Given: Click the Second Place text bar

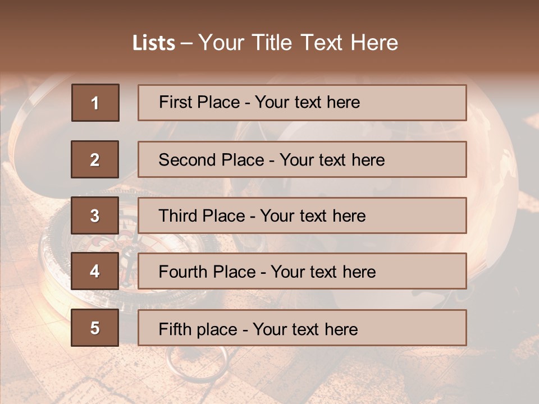Looking at the screenshot, I should coord(302,159).
